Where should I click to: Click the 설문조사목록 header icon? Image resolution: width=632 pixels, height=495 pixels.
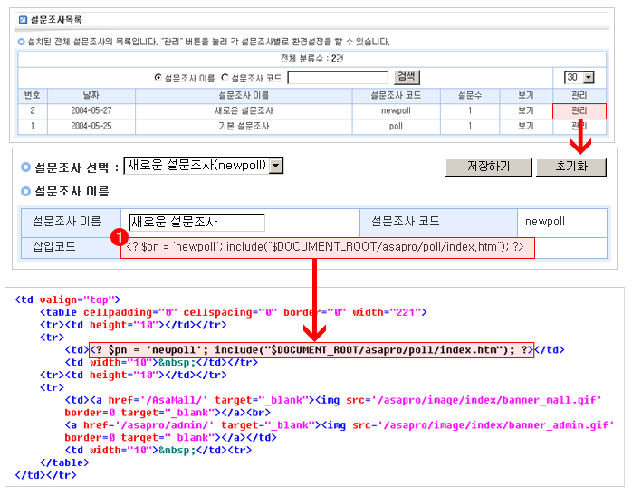(24, 18)
